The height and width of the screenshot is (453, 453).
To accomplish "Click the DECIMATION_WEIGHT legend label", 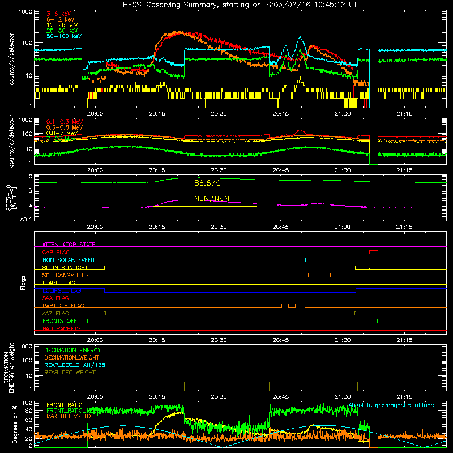I will tap(72, 358).
